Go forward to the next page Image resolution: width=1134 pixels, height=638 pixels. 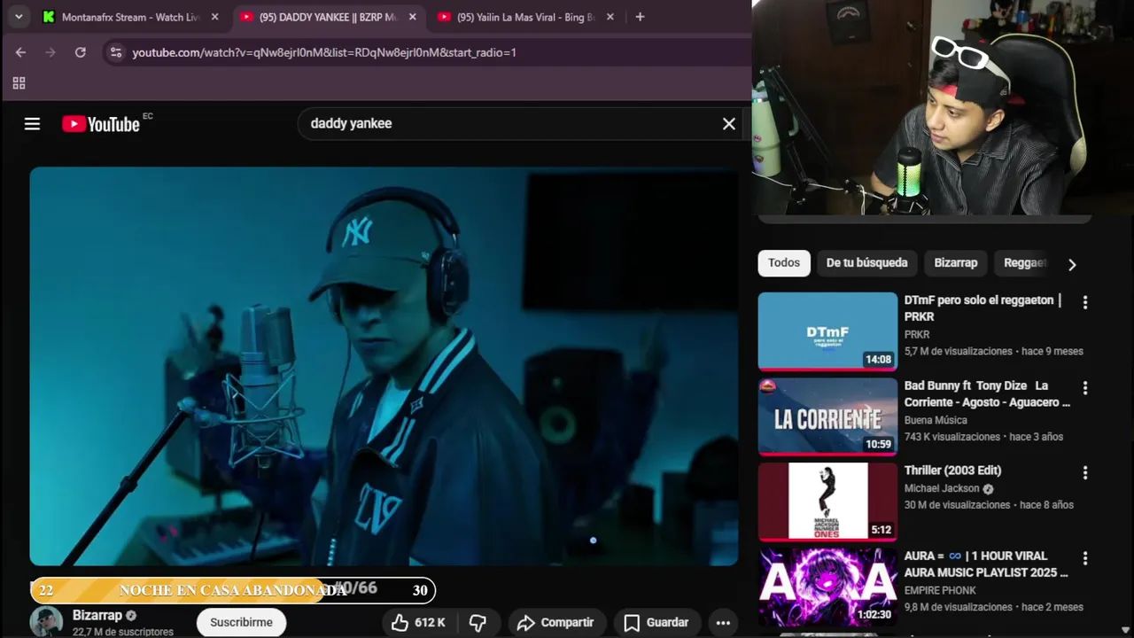click(50, 52)
